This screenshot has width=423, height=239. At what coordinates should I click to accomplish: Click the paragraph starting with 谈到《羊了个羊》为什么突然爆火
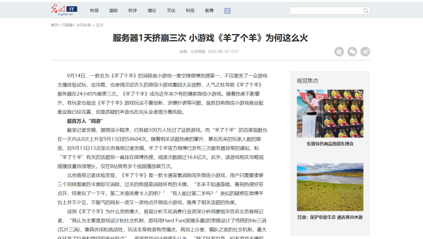(x=162, y=224)
